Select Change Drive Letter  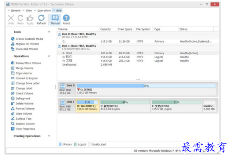coord(25,83)
